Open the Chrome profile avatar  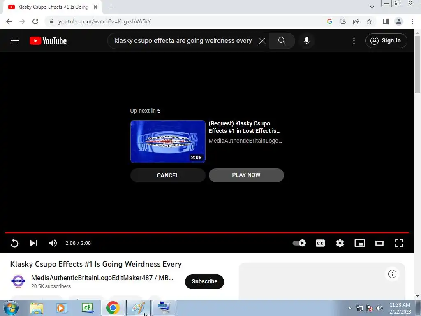399,21
